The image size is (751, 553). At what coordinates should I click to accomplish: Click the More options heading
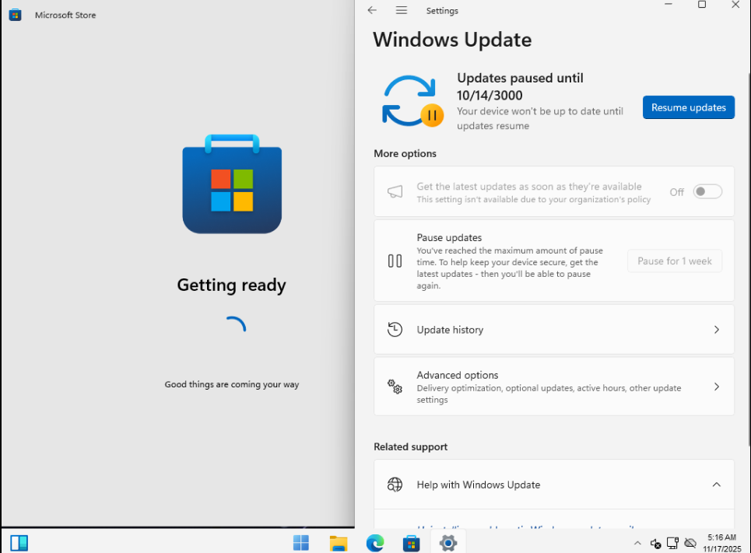(405, 154)
